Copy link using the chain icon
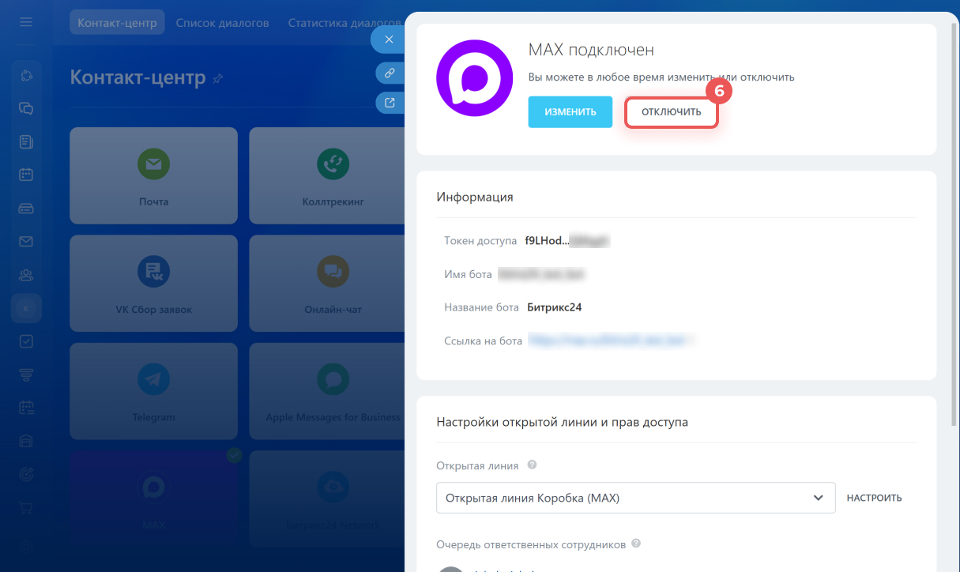The width and height of the screenshot is (960, 572). 389,73
